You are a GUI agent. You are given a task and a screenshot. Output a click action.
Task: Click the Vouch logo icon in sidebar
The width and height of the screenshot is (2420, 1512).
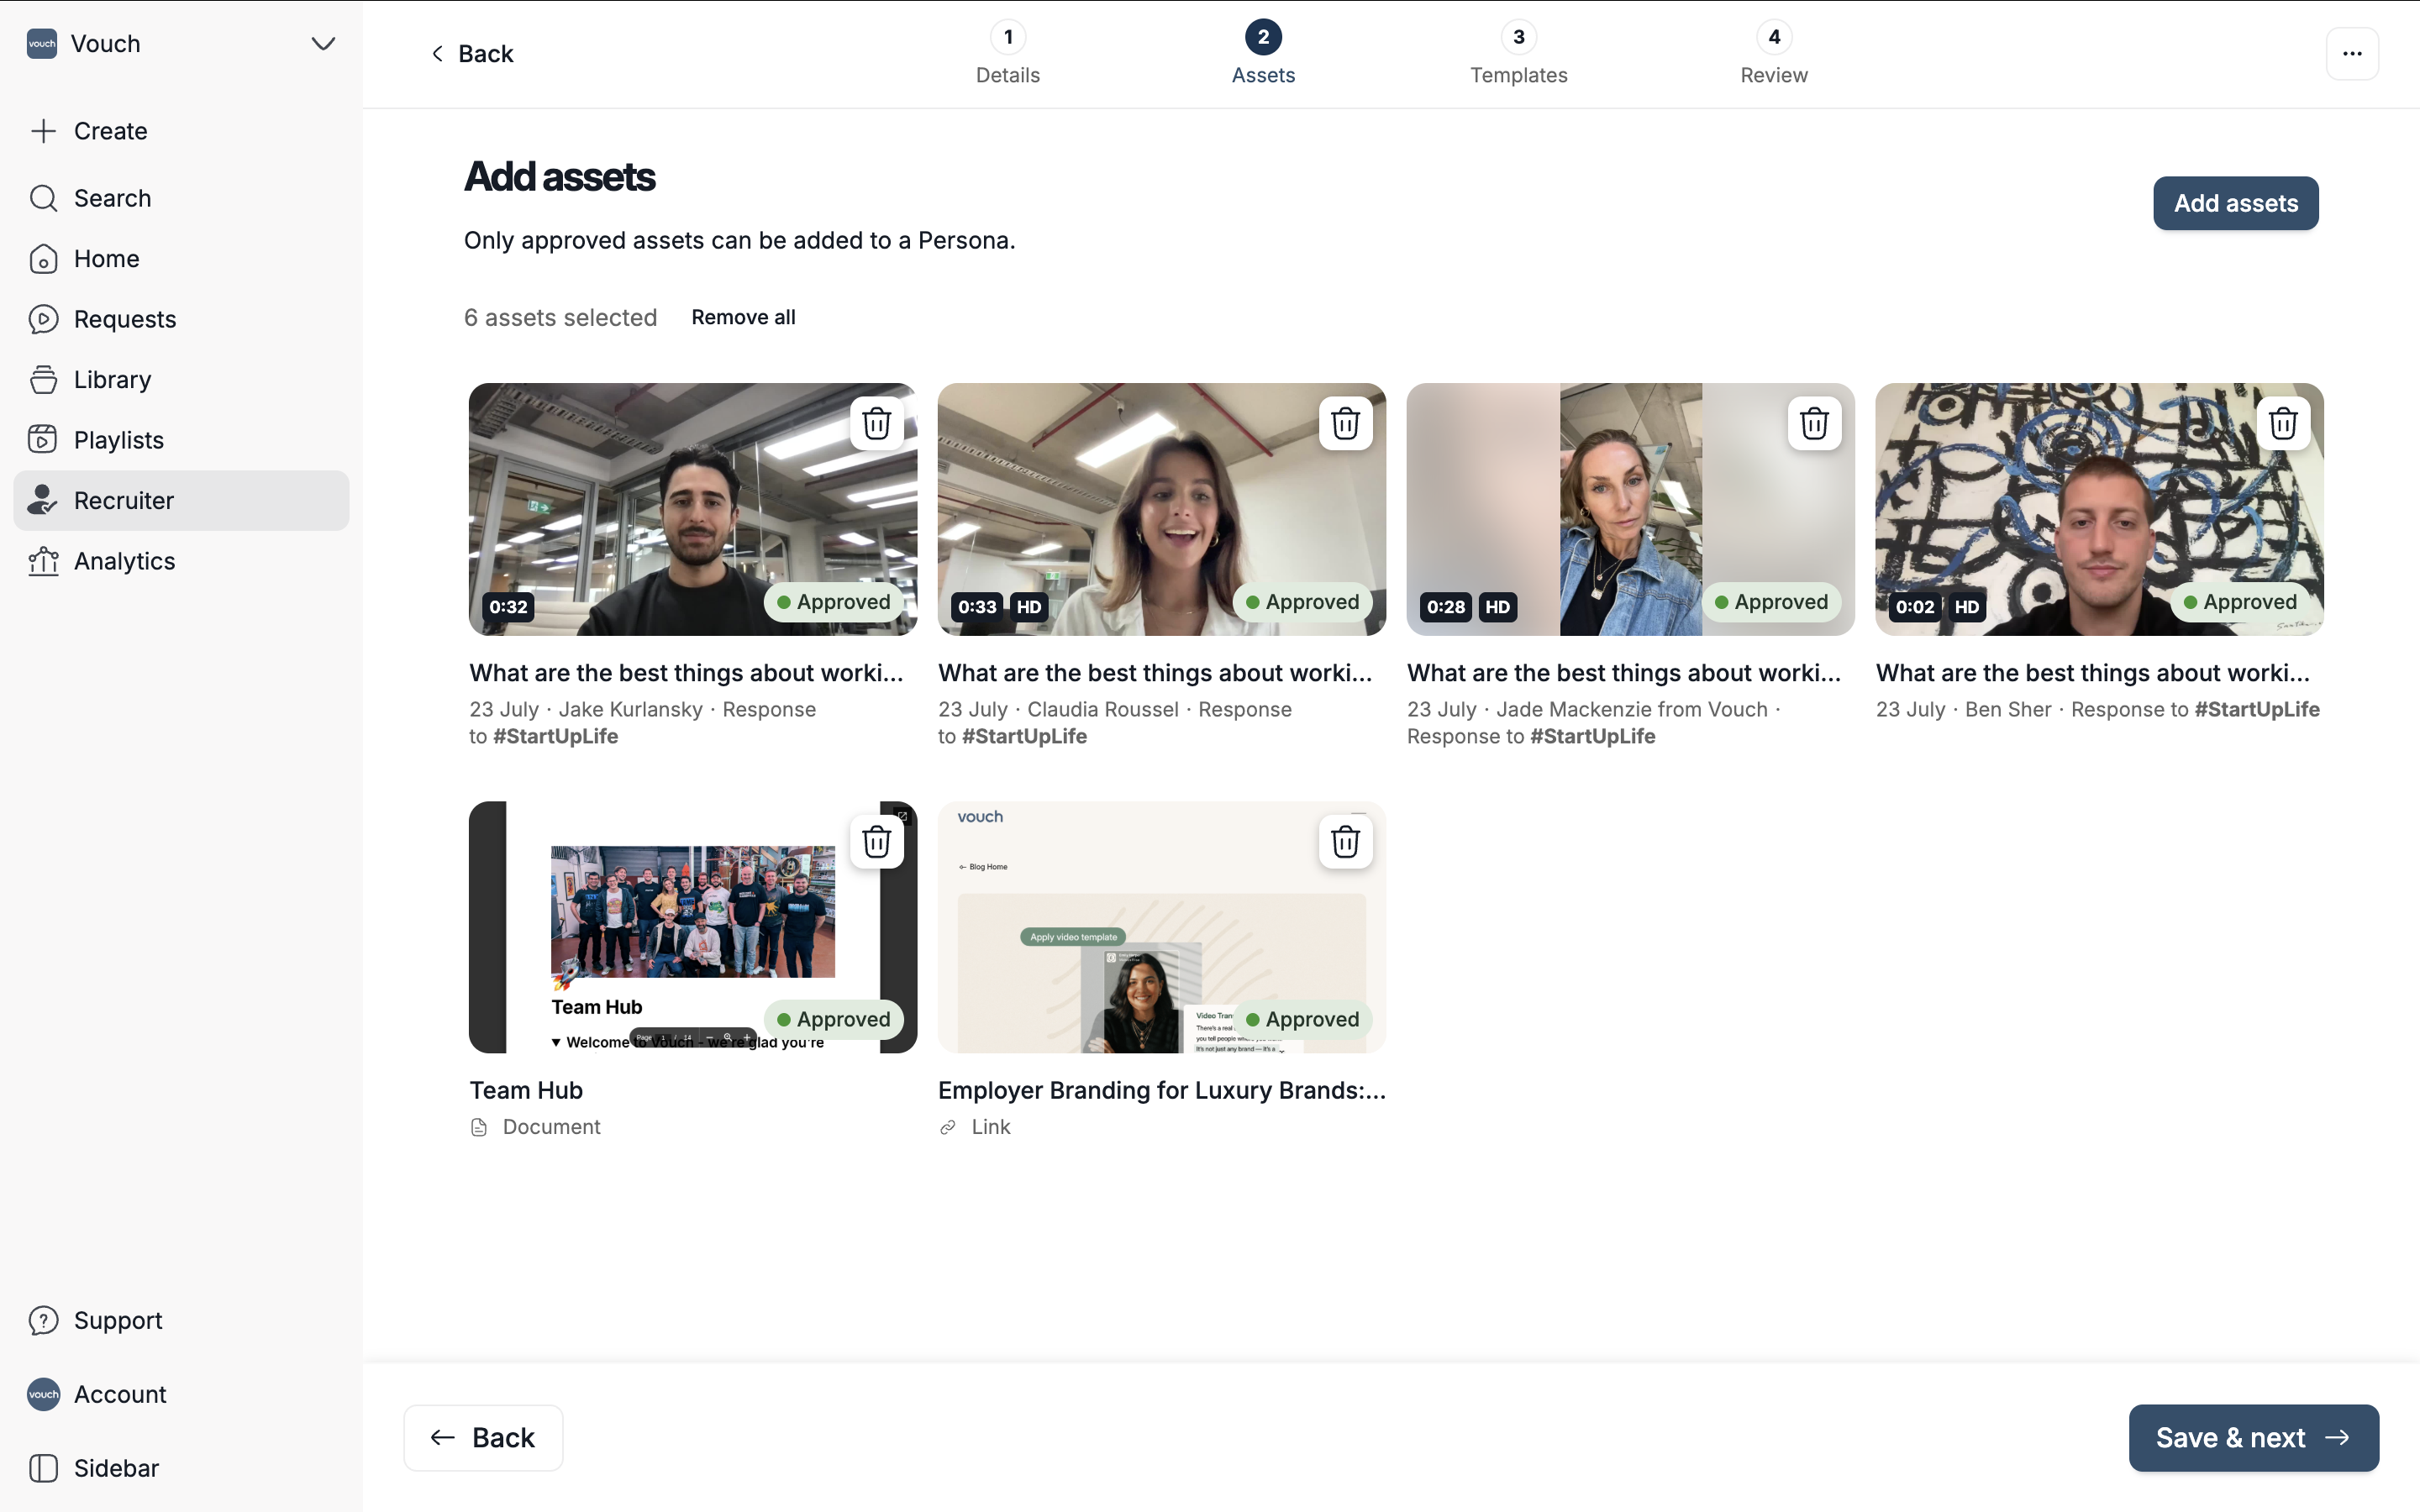42,44
